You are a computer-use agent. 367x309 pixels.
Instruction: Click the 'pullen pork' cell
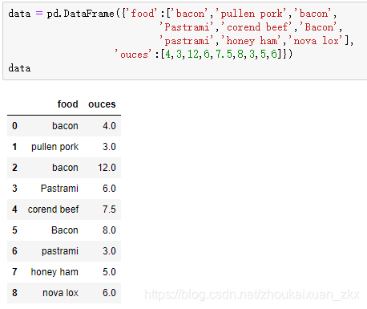(x=55, y=147)
